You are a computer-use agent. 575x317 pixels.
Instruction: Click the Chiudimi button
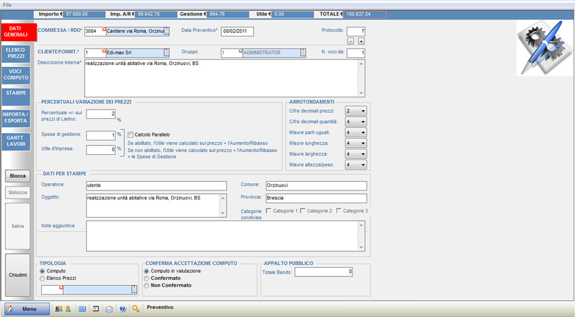point(18,275)
